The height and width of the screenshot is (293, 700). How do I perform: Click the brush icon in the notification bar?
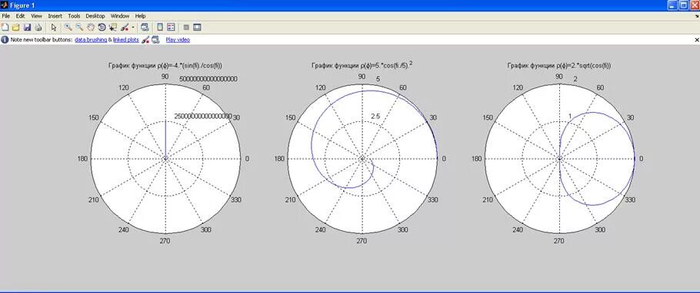coord(145,40)
